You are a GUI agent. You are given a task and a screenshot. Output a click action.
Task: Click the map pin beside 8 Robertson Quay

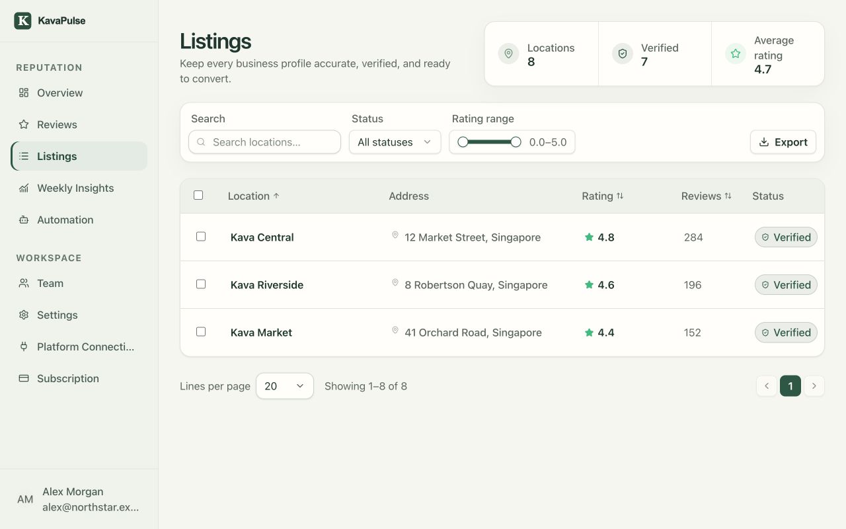click(x=395, y=283)
